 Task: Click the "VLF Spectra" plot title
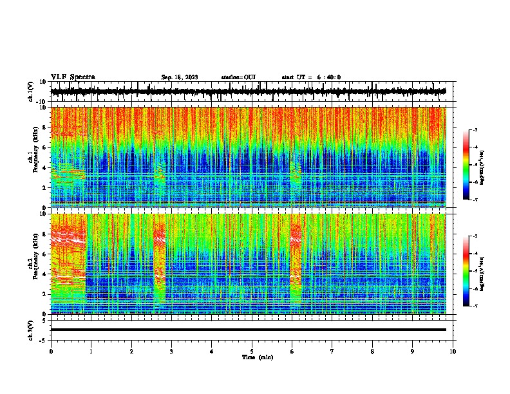(x=73, y=77)
